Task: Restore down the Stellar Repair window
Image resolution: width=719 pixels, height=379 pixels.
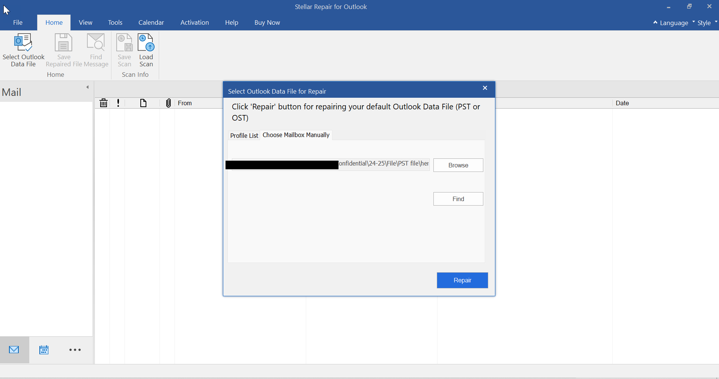Action: 689,7
